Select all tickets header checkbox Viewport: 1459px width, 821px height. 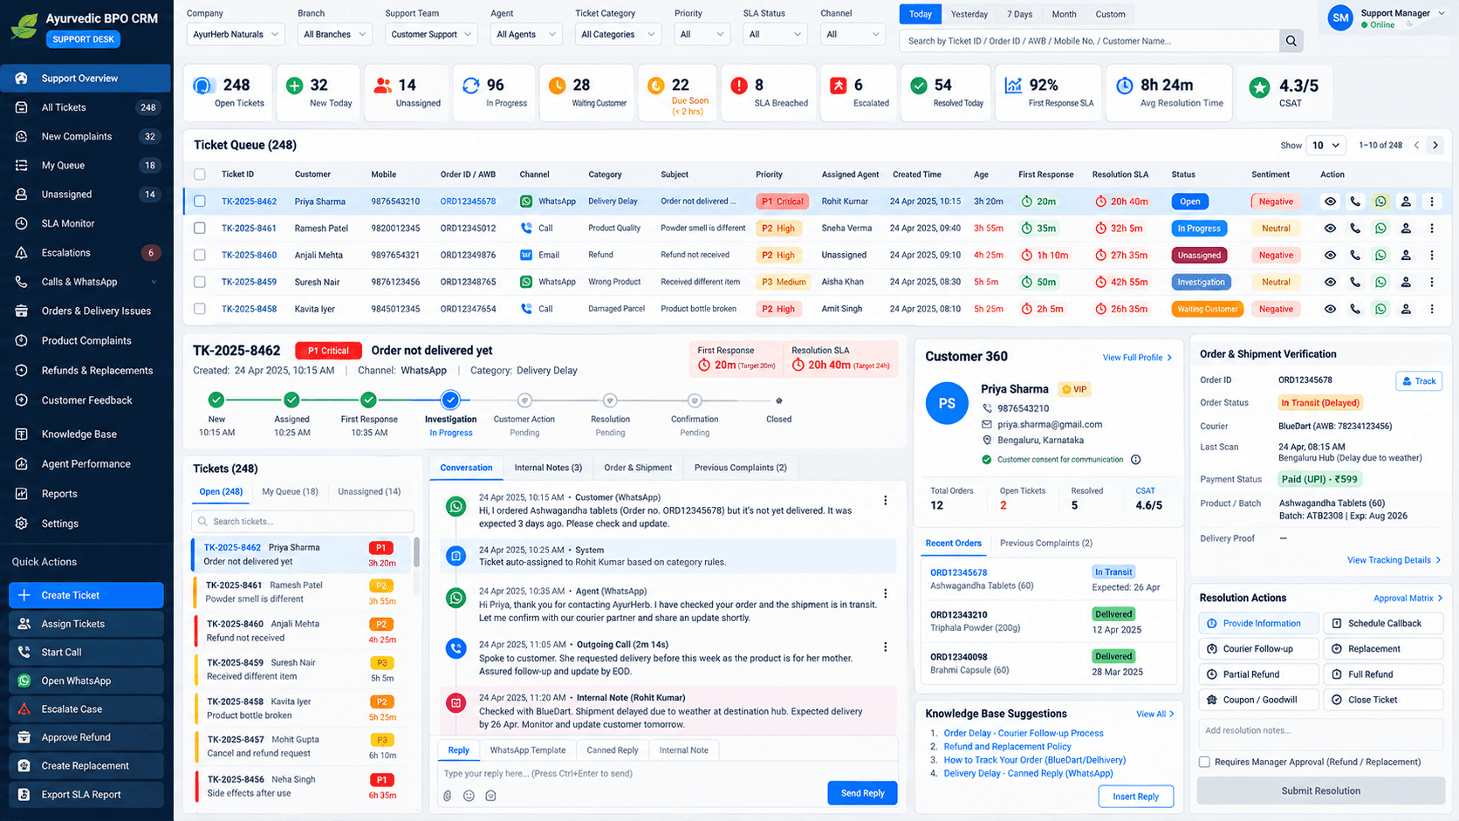[x=200, y=174]
